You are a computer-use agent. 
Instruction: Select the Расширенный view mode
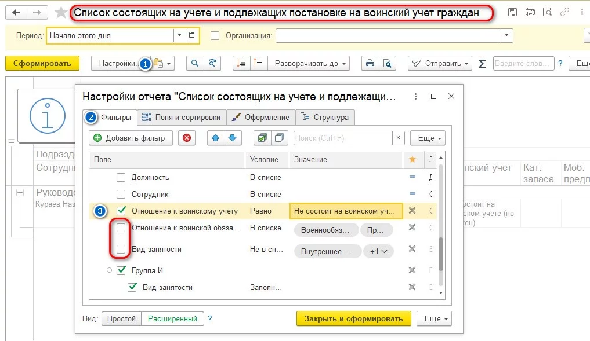(x=172, y=318)
